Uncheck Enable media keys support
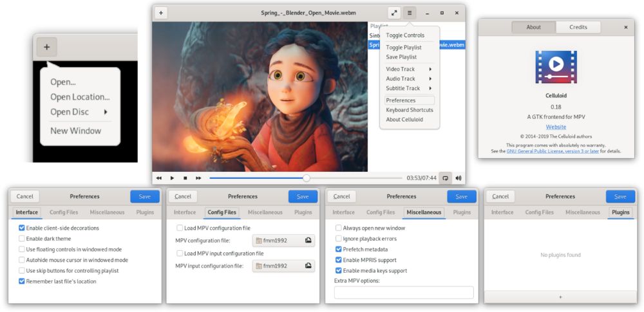 click(339, 271)
